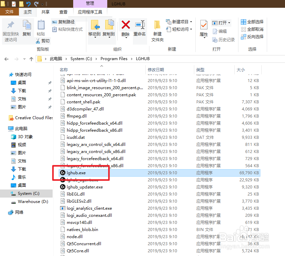285x256 pixels.
Task: Click the Undo arrow in quick access toolbar
Action: pos(28,4)
